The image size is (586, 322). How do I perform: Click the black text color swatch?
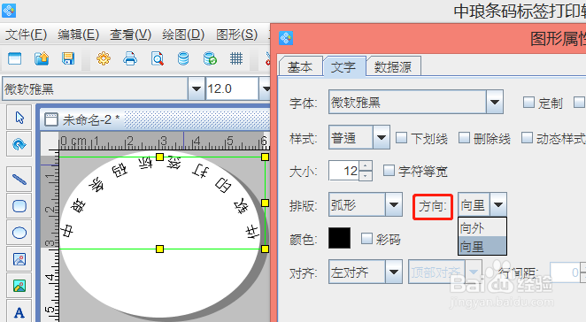tap(339, 238)
